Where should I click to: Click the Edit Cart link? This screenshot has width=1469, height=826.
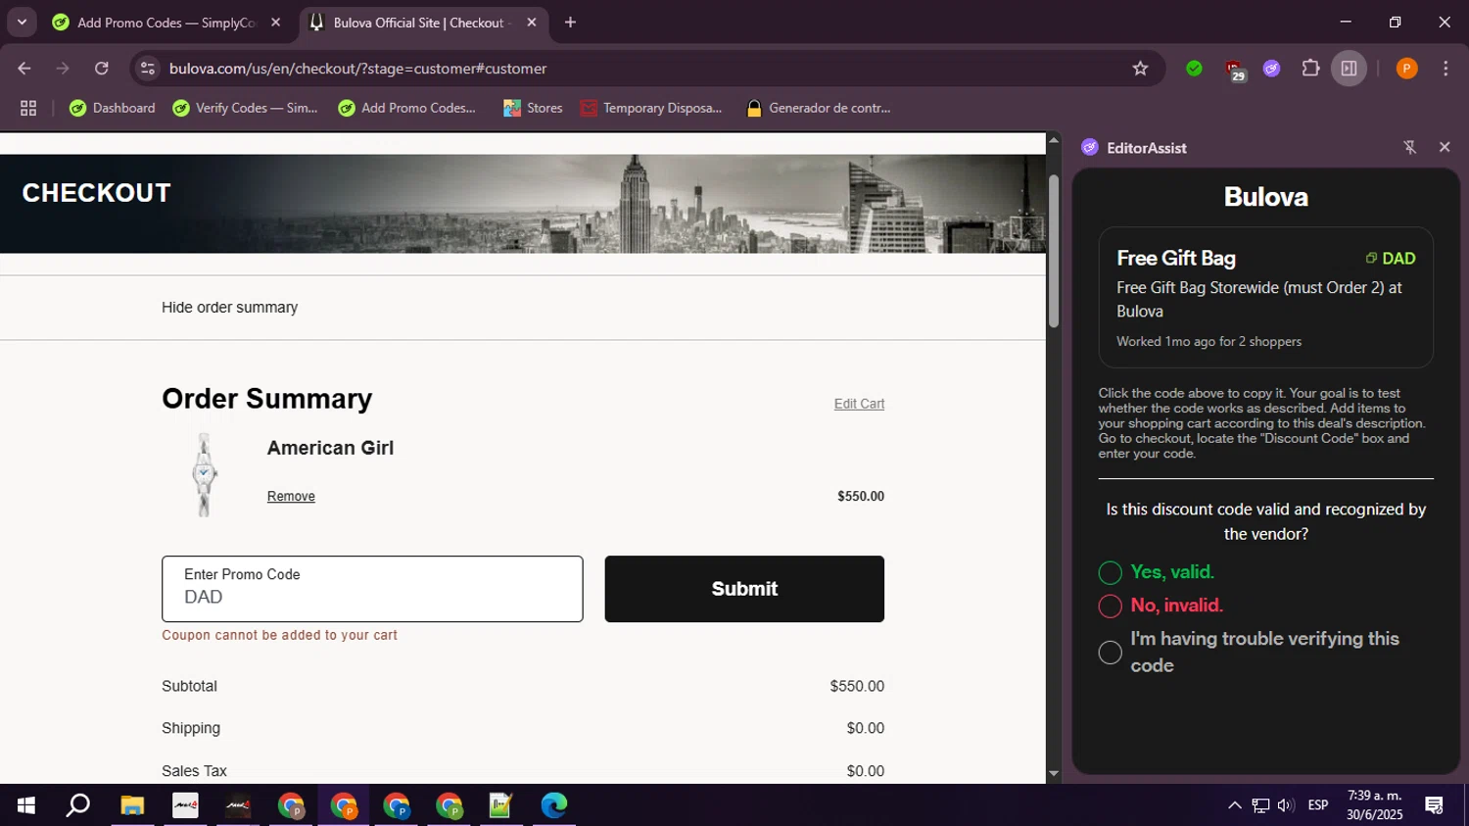pos(859,404)
